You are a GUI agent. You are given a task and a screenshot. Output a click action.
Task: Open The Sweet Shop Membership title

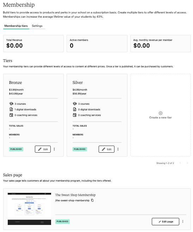(x=75, y=195)
